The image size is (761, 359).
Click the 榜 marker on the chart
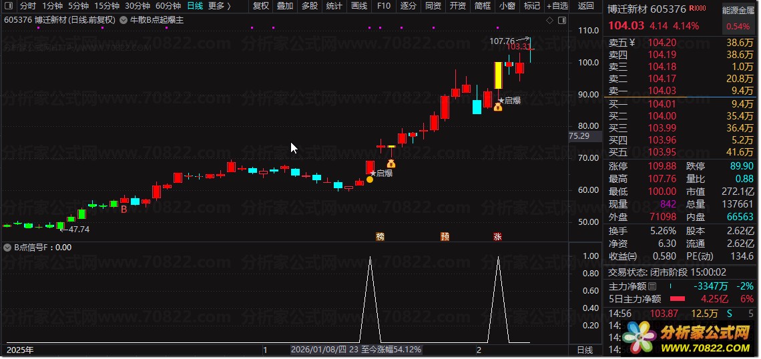point(380,237)
